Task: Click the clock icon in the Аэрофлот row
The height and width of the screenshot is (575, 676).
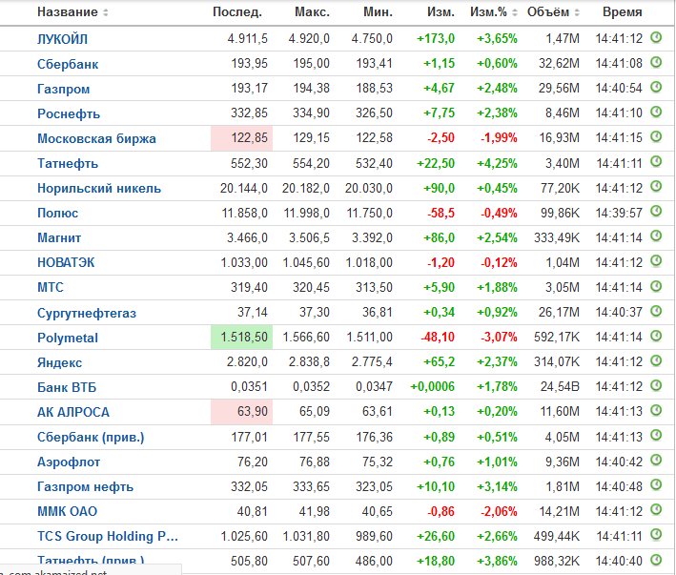Action: [x=656, y=461]
